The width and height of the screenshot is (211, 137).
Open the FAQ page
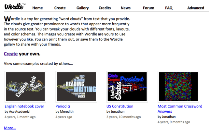[x=169, y=8]
